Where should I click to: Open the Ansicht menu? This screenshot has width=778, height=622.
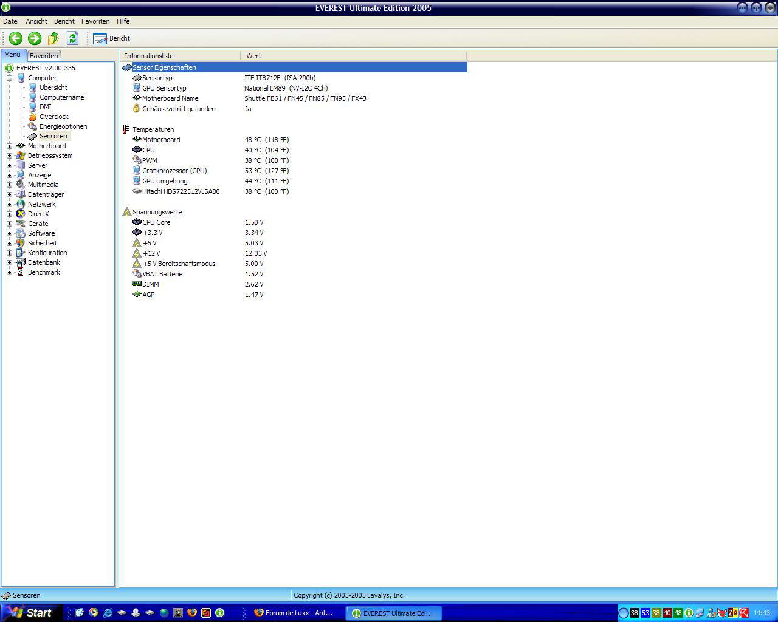tap(36, 21)
